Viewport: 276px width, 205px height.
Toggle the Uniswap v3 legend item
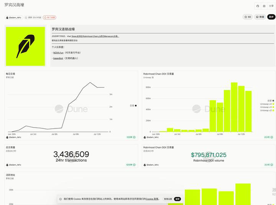pyautogui.click(x=267, y=107)
